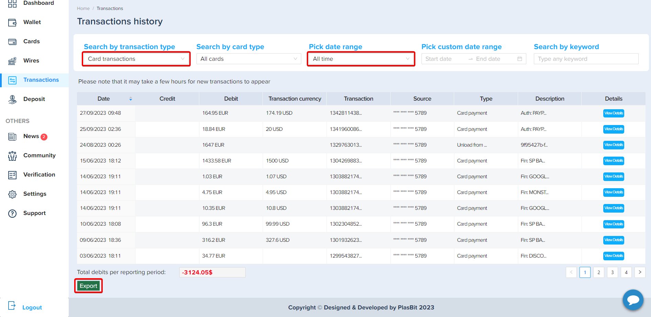View Details for 09/06/2023 18:36 transaction
Image resolution: width=651 pixels, height=317 pixels.
(x=614, y=240)
